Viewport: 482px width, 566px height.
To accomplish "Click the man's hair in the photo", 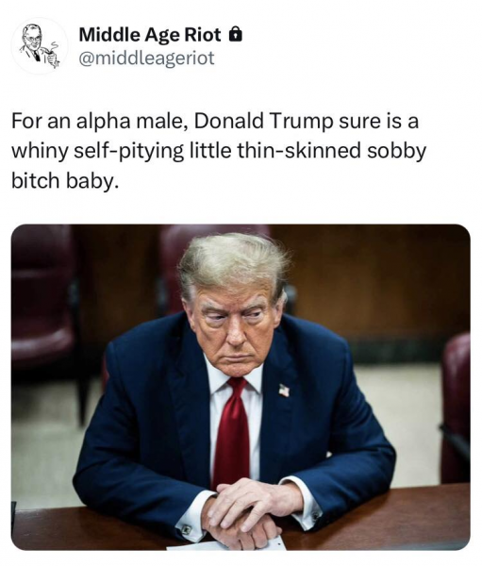I will [233, 261].
